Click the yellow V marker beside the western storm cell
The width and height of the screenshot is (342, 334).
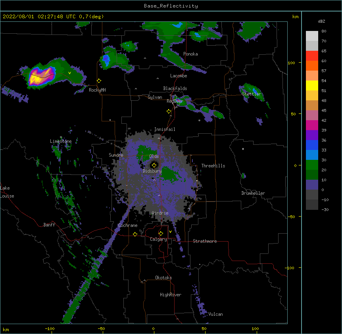pyautogui.click(x=69, y=73)
